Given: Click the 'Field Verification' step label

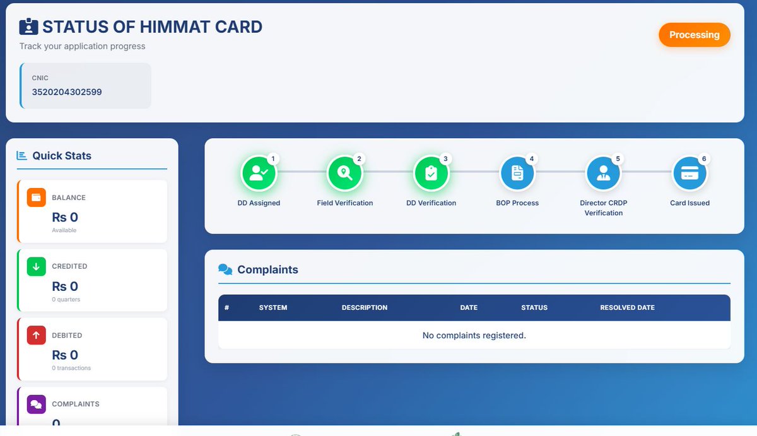Looking at the screenshot, I should click(345, 203).
